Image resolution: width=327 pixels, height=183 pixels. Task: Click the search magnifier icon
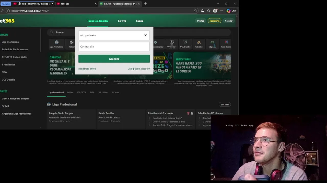[52, 32]
